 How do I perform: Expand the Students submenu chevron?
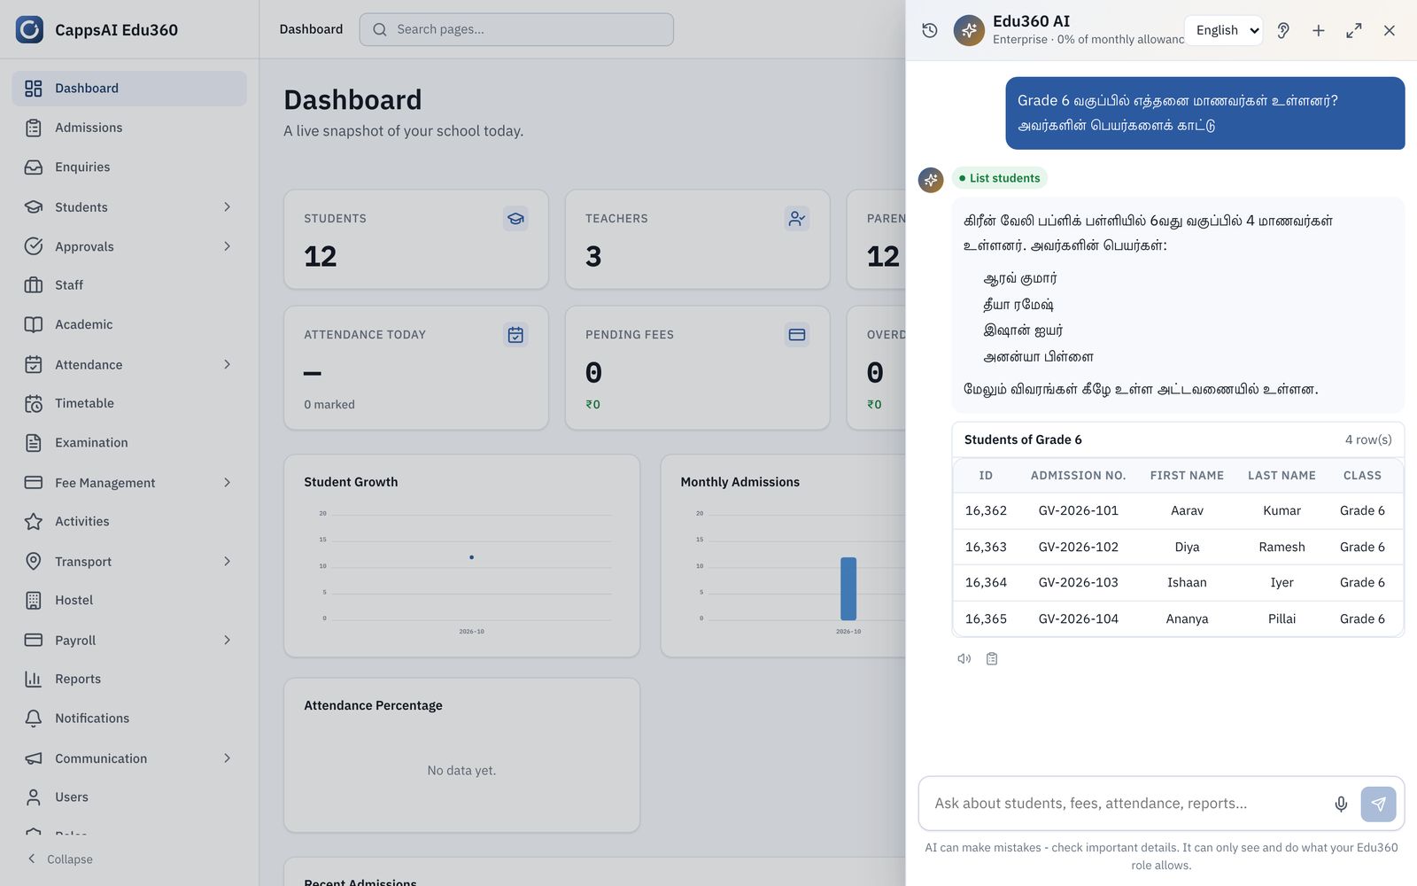click(227, 206)
